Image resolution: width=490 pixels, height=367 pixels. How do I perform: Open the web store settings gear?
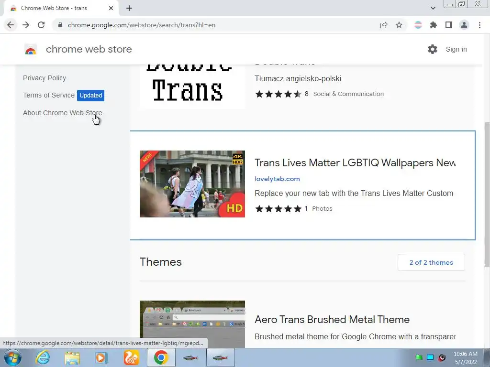point(433,49)
